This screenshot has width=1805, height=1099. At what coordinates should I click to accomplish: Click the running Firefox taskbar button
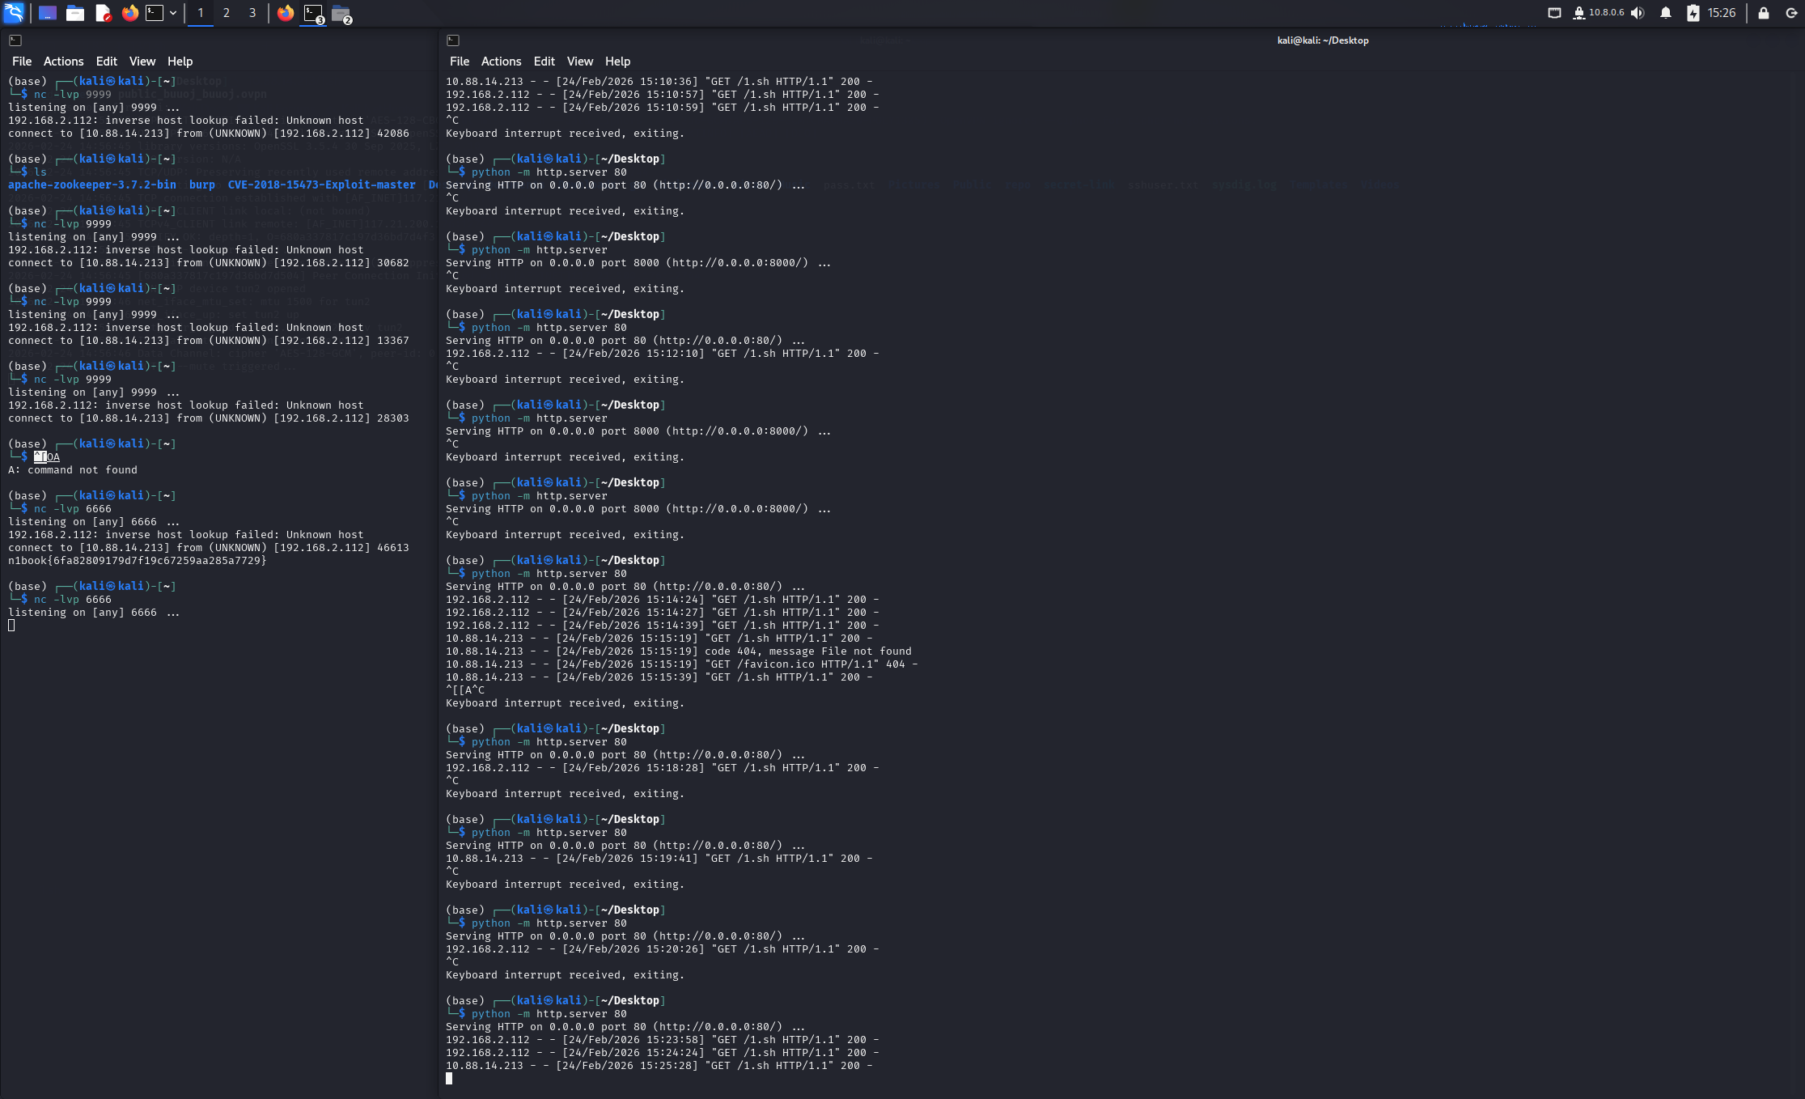286,13
